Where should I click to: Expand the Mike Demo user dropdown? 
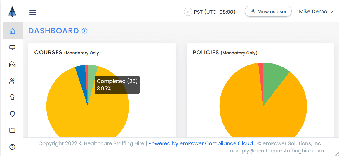316,12
